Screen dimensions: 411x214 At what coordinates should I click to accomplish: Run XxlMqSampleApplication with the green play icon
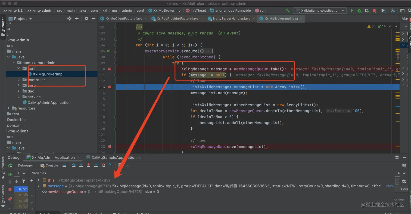352,11
